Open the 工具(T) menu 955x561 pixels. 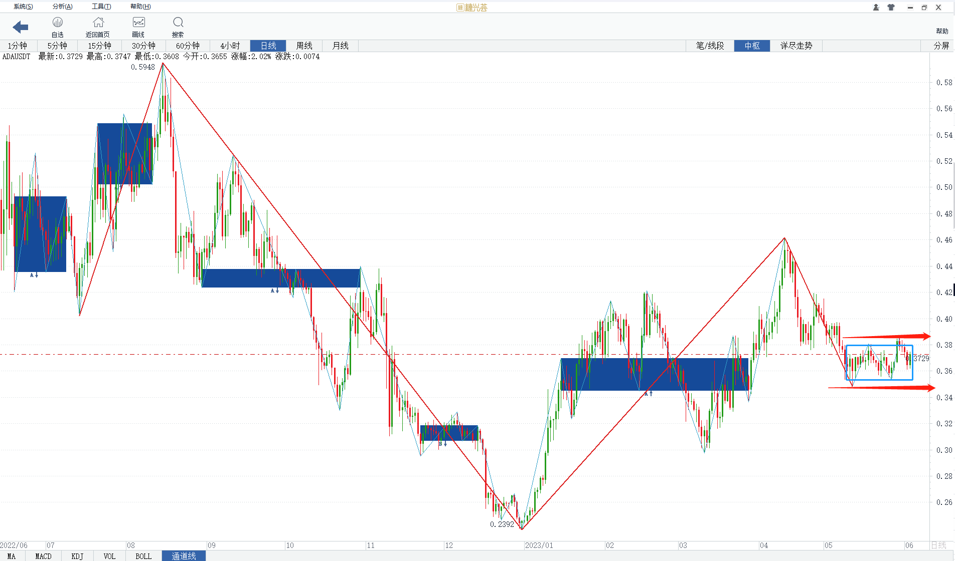[101, 7]
